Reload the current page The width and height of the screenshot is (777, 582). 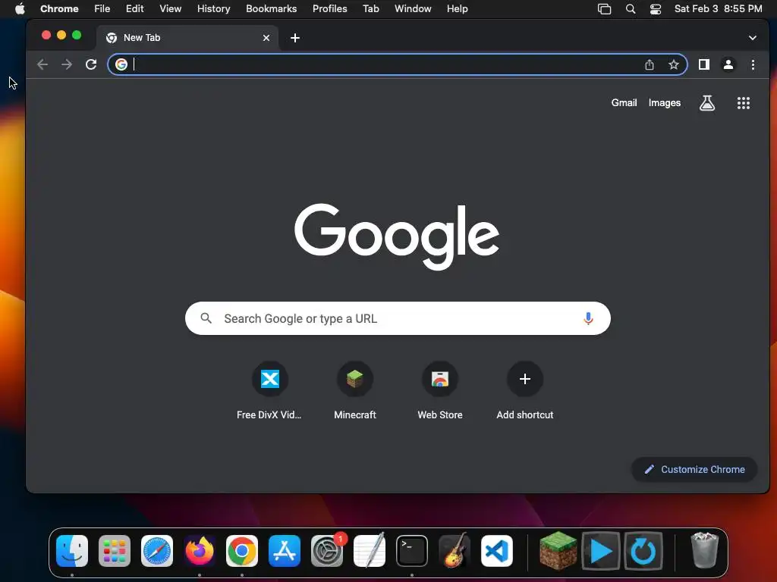click(x=91, y=64)
